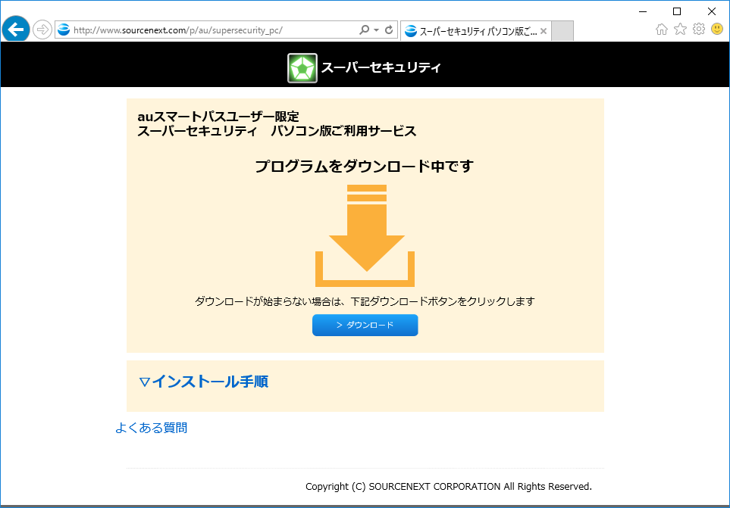Viewport: 730px width, 508px height.
Task: Open Tools menu via gear icon
Action: [699, 29]
